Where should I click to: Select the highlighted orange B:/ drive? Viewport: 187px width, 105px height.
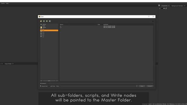49,30
